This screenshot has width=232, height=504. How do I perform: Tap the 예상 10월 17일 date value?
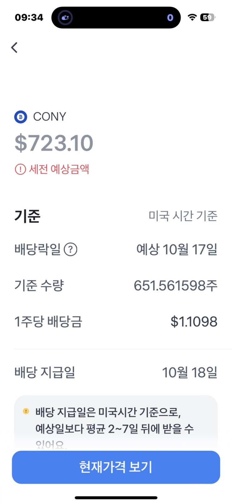177,250
